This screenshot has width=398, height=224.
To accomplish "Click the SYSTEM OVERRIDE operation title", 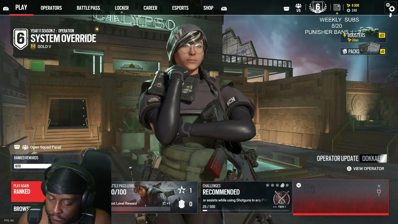I will (63, 38).
